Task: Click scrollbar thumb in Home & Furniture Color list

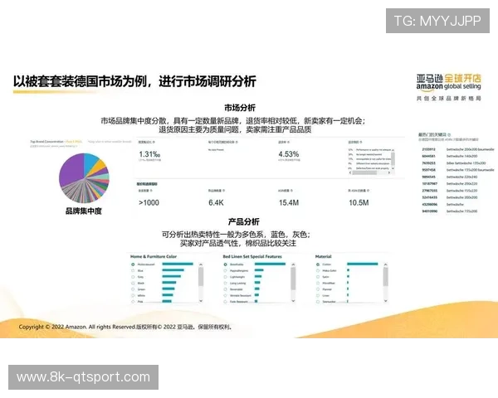Action: [201, 277]
